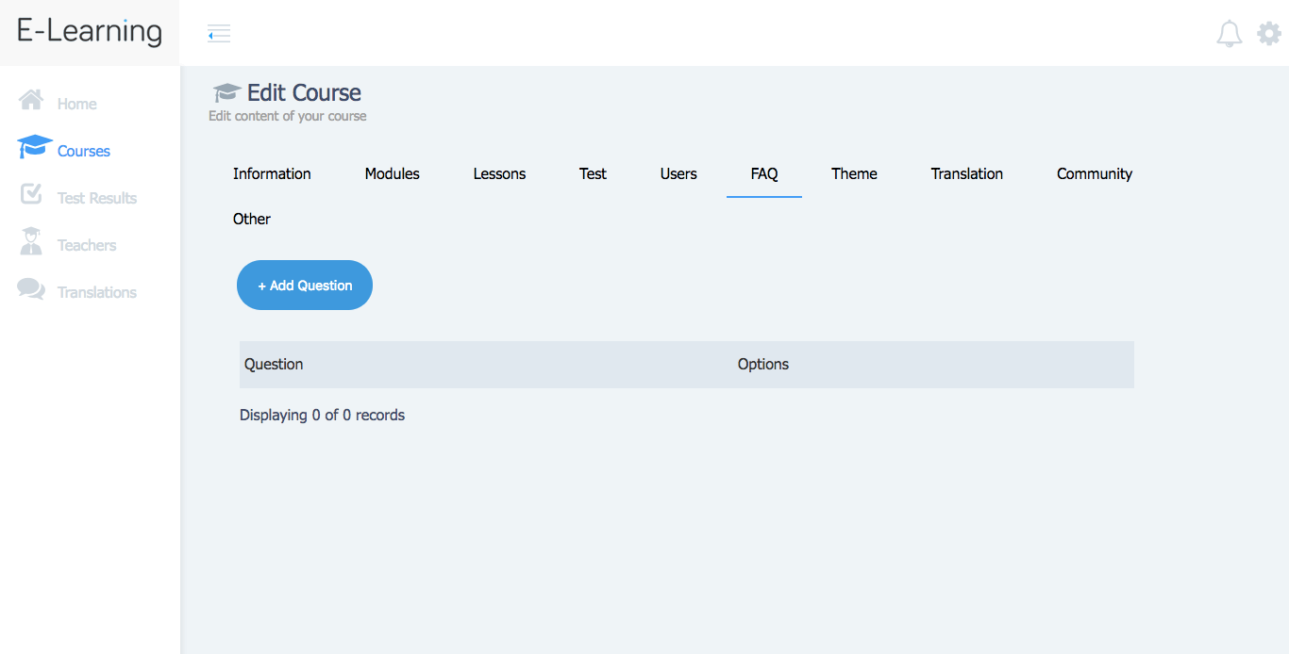The width and height of the screenshot is (1289, 654).
Task: Select the Test tab
Action: click(594, 173)
